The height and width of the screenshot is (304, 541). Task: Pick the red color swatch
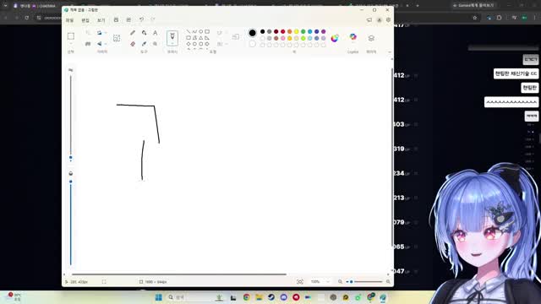[x=282, y=32]
